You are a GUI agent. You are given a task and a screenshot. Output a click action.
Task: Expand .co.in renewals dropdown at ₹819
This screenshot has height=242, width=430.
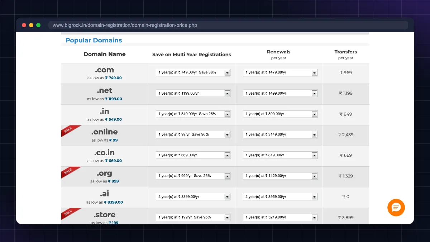pyautogui.click(x=280, y=155)
